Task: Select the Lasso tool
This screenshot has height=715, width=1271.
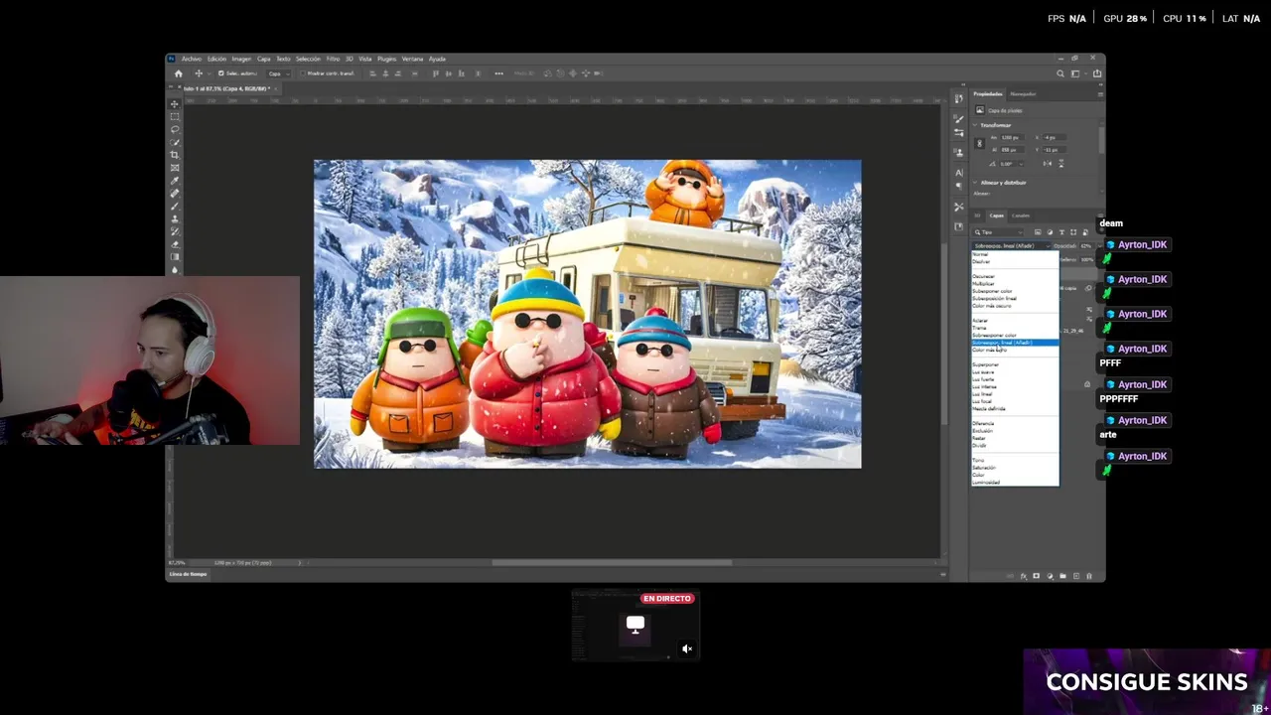Action: (x=175, y=129)
